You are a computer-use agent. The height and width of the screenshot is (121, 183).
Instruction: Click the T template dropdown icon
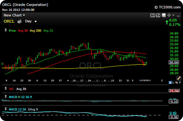(x=158, y=15)
